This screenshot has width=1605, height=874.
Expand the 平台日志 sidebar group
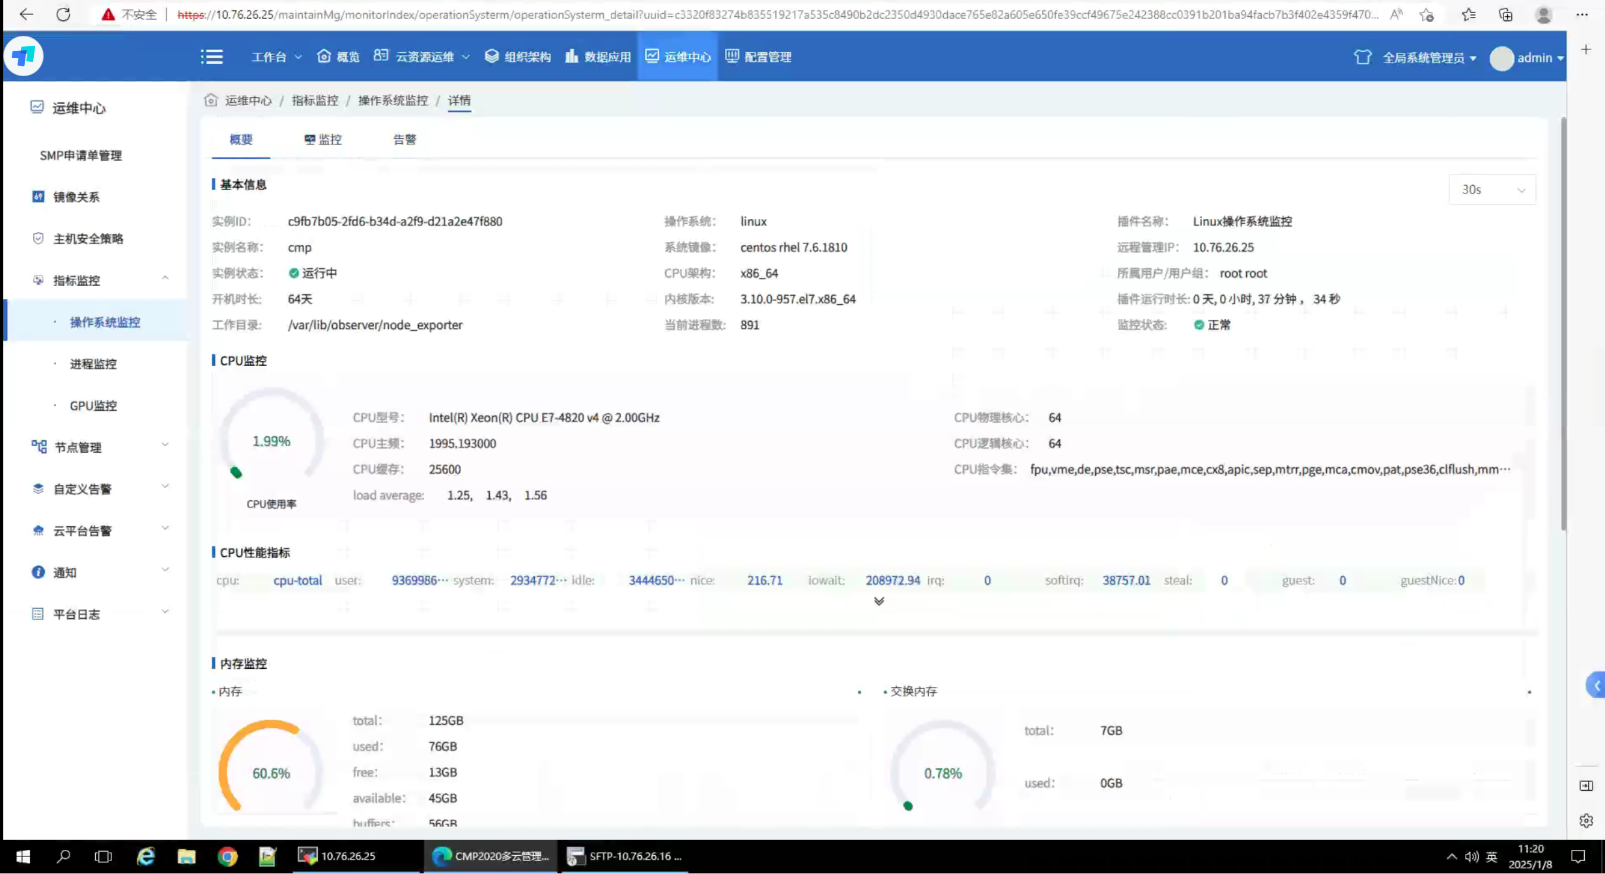(165, 612)
